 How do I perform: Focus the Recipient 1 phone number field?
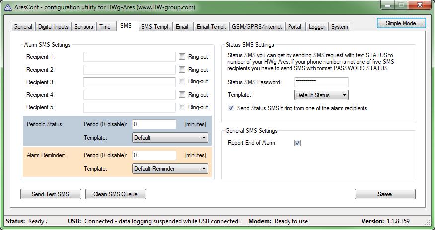(x=130, y=57)
